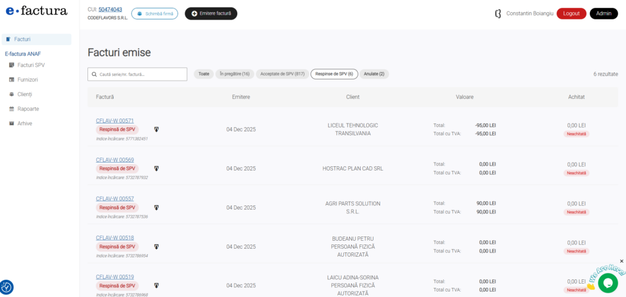Click the download icon beside invoice CFLAV-W 00571

coord(156,130)
